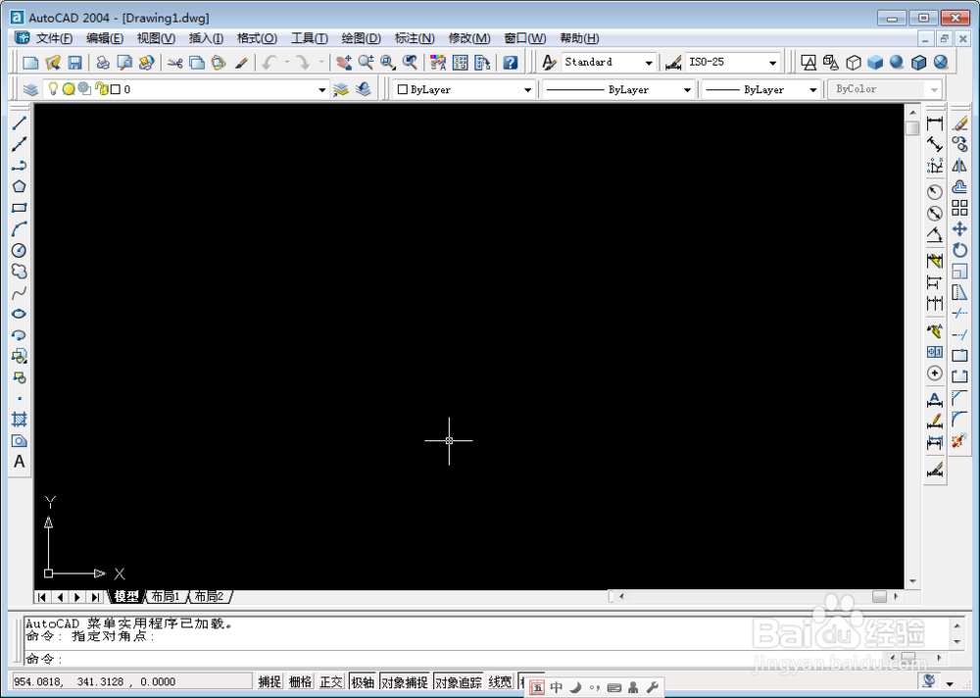Screen dimensions: 980x698
Task: Switch to the 布局1 tab
Action: click(166, 597)
